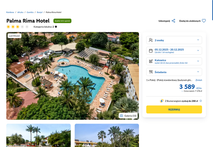Go to Gambia breadcrumb link
Viewport: 213px width, 147px height.
[x=30, y=12]
